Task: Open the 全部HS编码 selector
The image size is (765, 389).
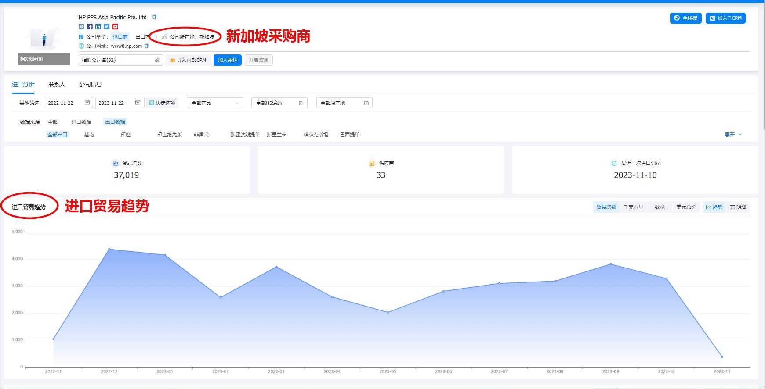Action: (x=279, y=103)
